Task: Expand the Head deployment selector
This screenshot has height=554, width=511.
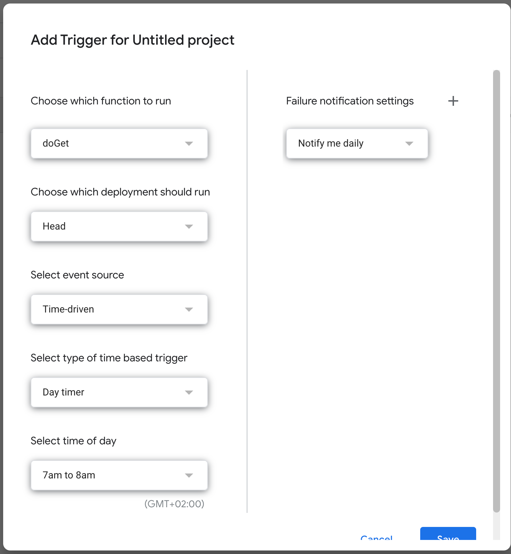Action: click(119, 226)
